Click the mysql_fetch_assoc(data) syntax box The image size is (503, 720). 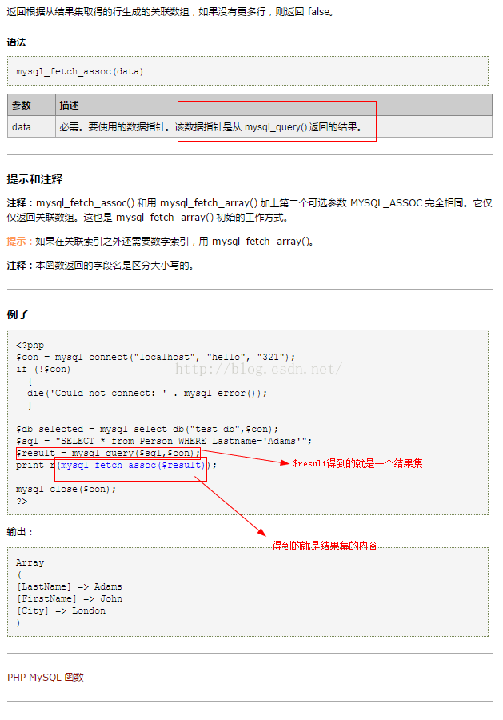(248, 70)
